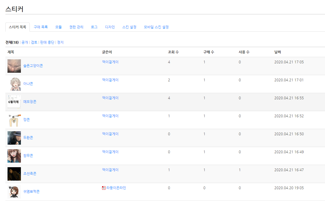Image resolution: width=325 pixels, height=201 pixels.
Task: Click the date 2020.04.21 16:52
Action: [x=289, y=116]
